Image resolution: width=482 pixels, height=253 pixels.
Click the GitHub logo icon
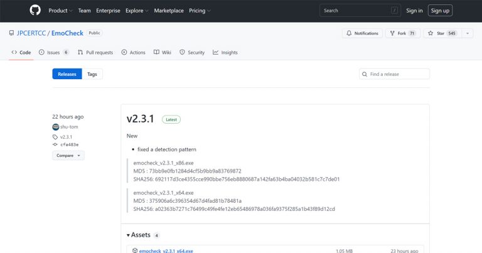point(35,11)
